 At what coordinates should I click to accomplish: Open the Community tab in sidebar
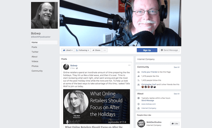[x=37, y=71]
